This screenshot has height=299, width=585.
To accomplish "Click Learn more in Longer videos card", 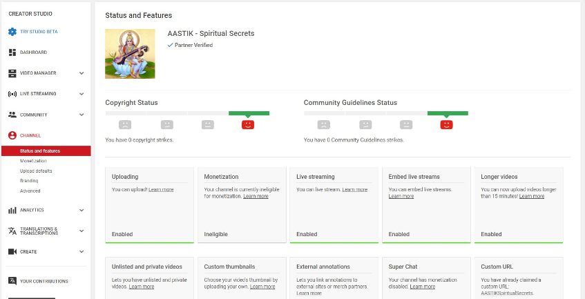I will 532,197.
